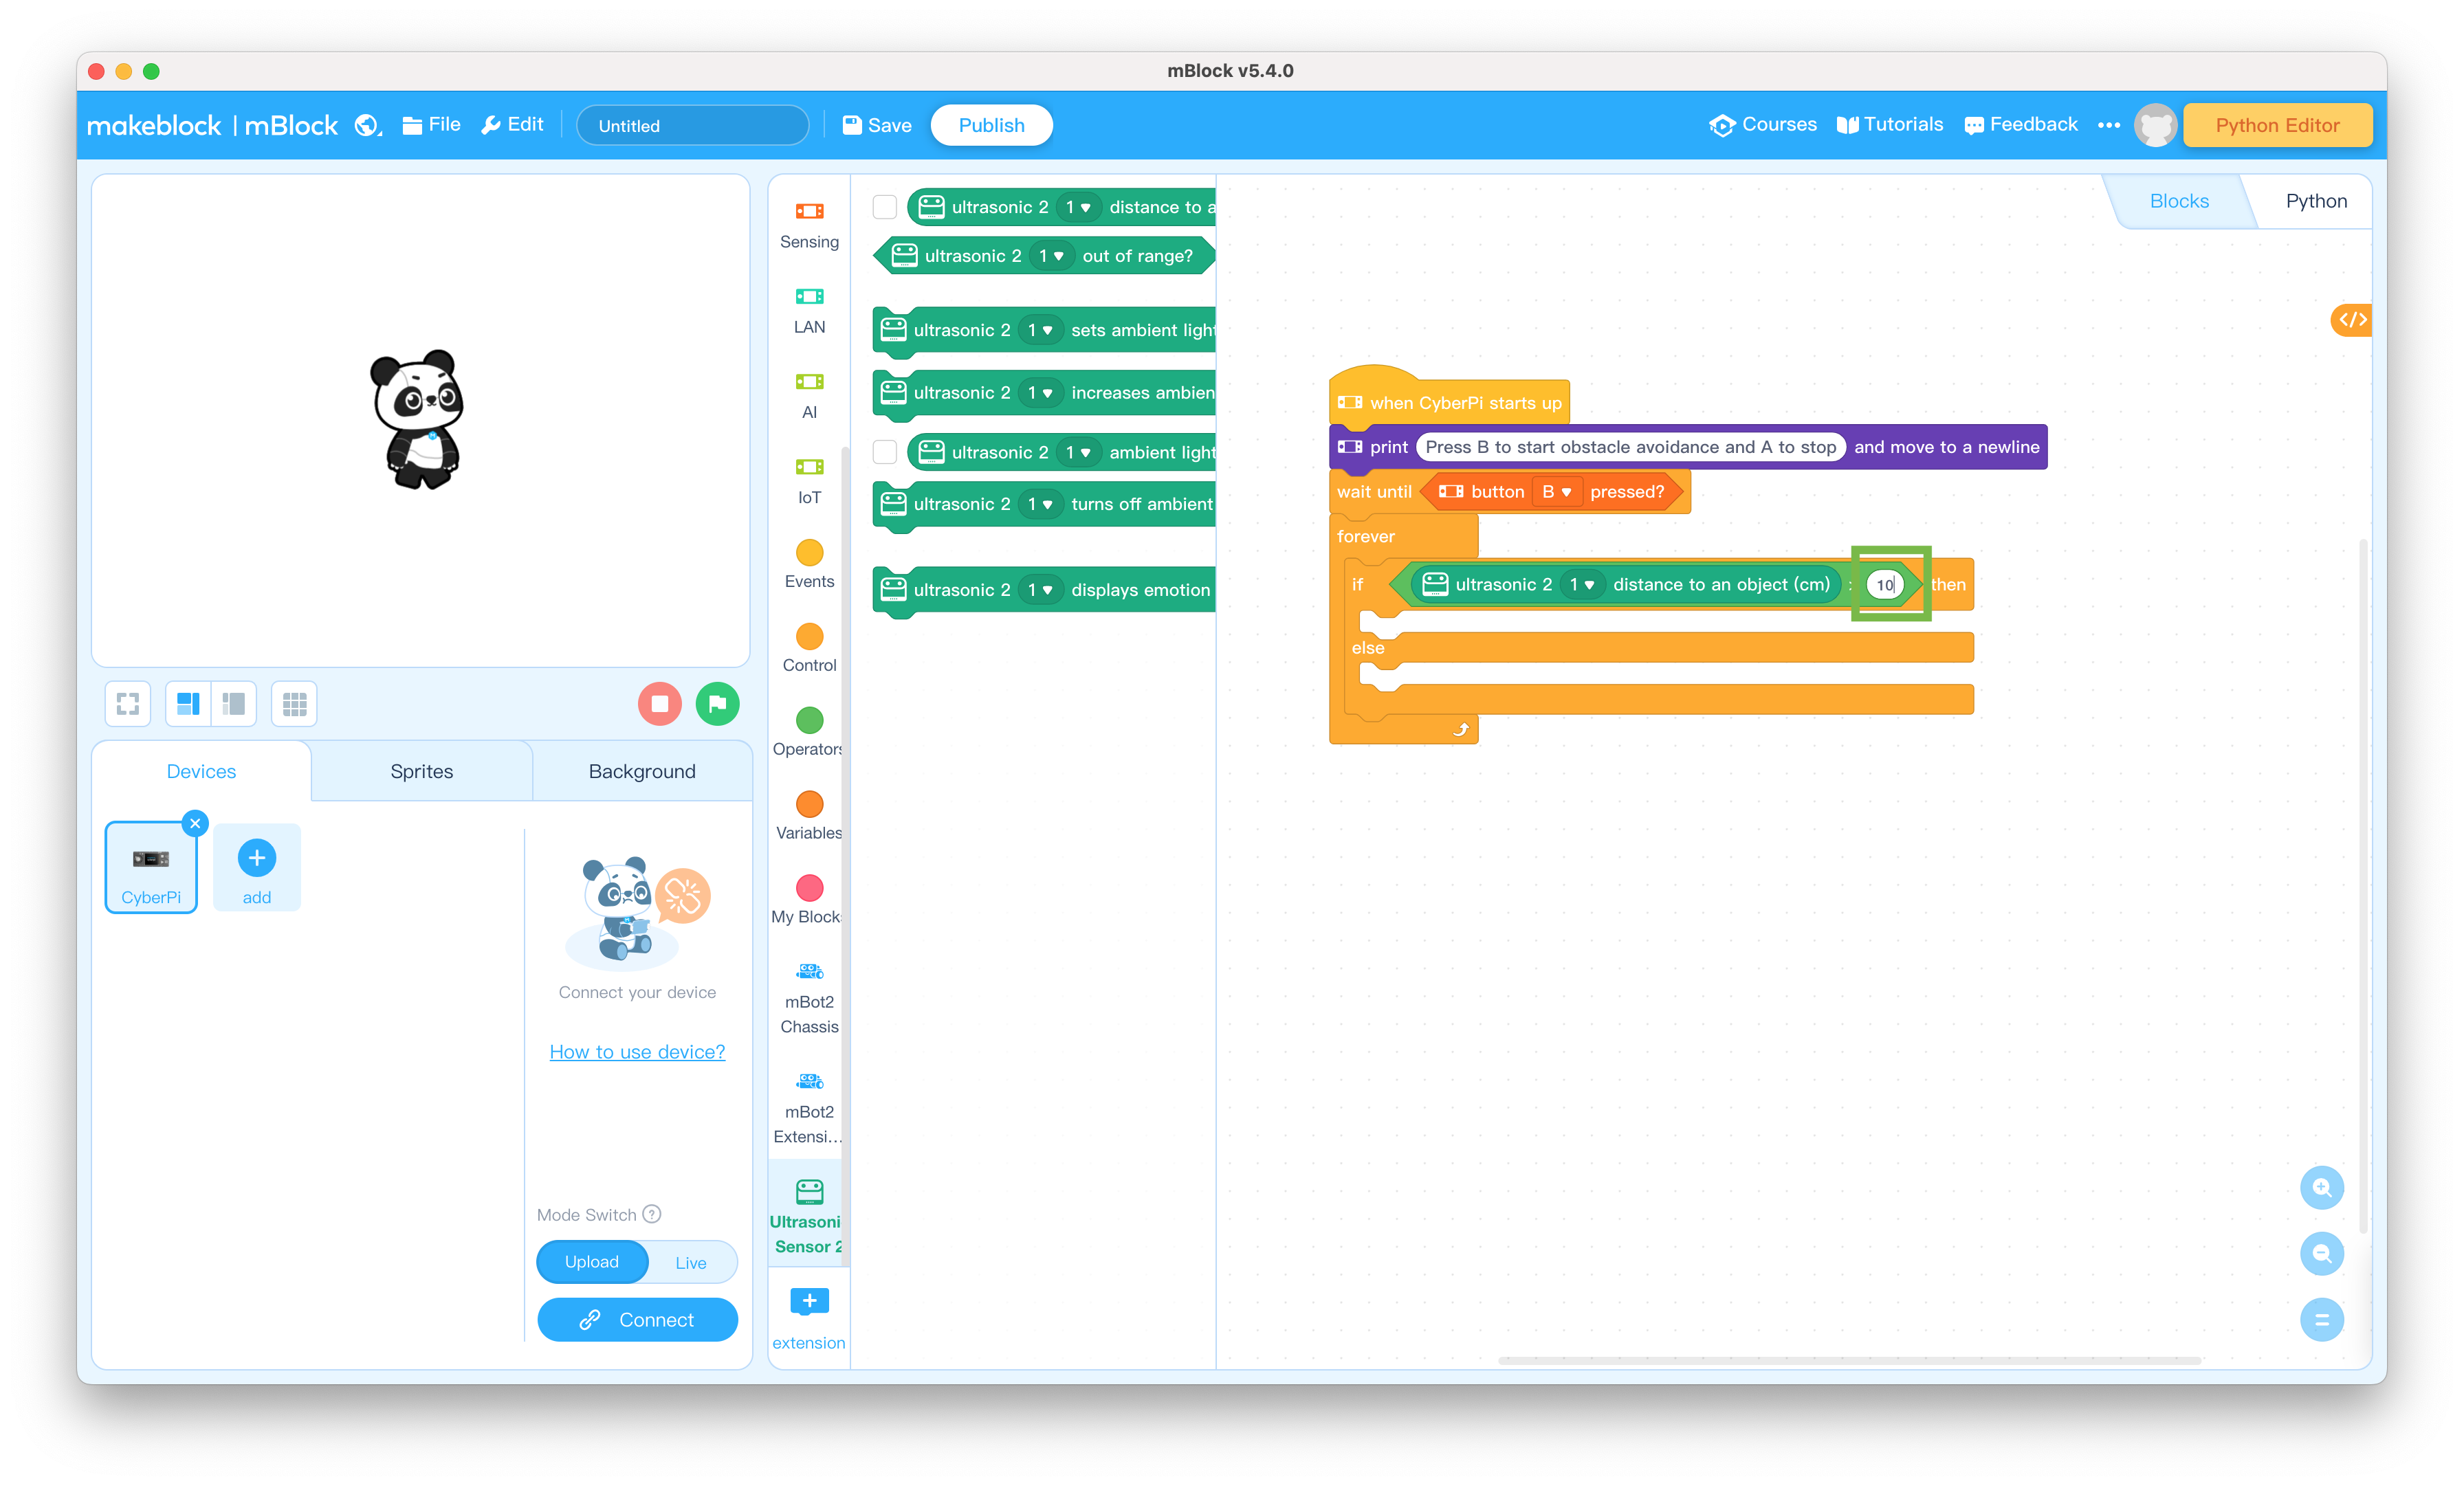Switch to small stage layout
2464x1486 pixels.
(234, 704)
